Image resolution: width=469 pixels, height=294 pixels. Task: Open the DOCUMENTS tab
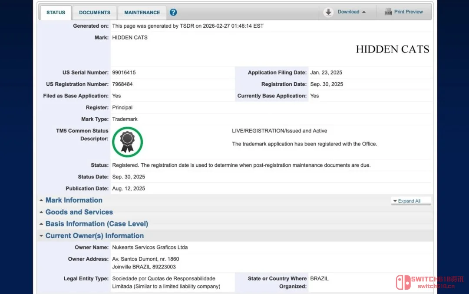[95, 13]
